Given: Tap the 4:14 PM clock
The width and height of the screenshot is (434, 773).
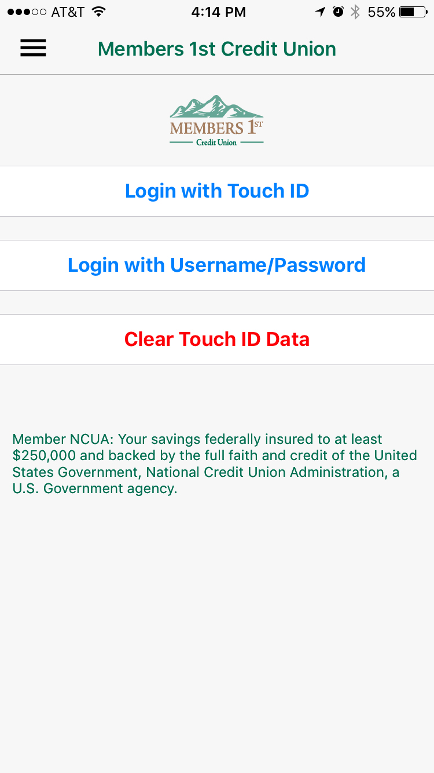Looking at the screenshot, I should 219,12.
